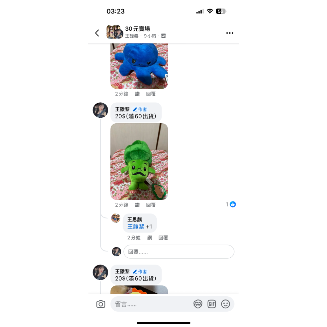Tap the back arrow in header
The height and width of the screenshot is (327, 327).
tap(97, 33)
